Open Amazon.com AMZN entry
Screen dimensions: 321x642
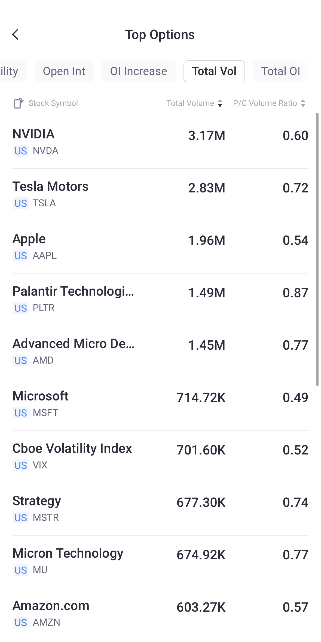point(160,614)
